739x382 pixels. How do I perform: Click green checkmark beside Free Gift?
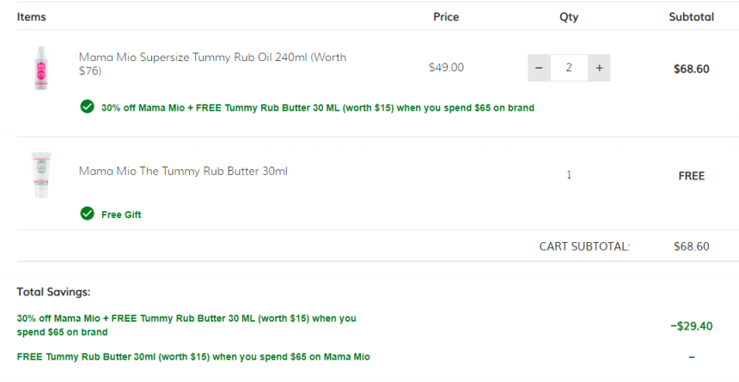click(87, 214)
